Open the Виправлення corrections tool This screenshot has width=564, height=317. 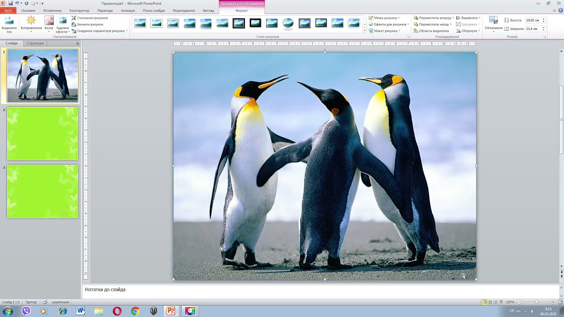pos(31,24)
